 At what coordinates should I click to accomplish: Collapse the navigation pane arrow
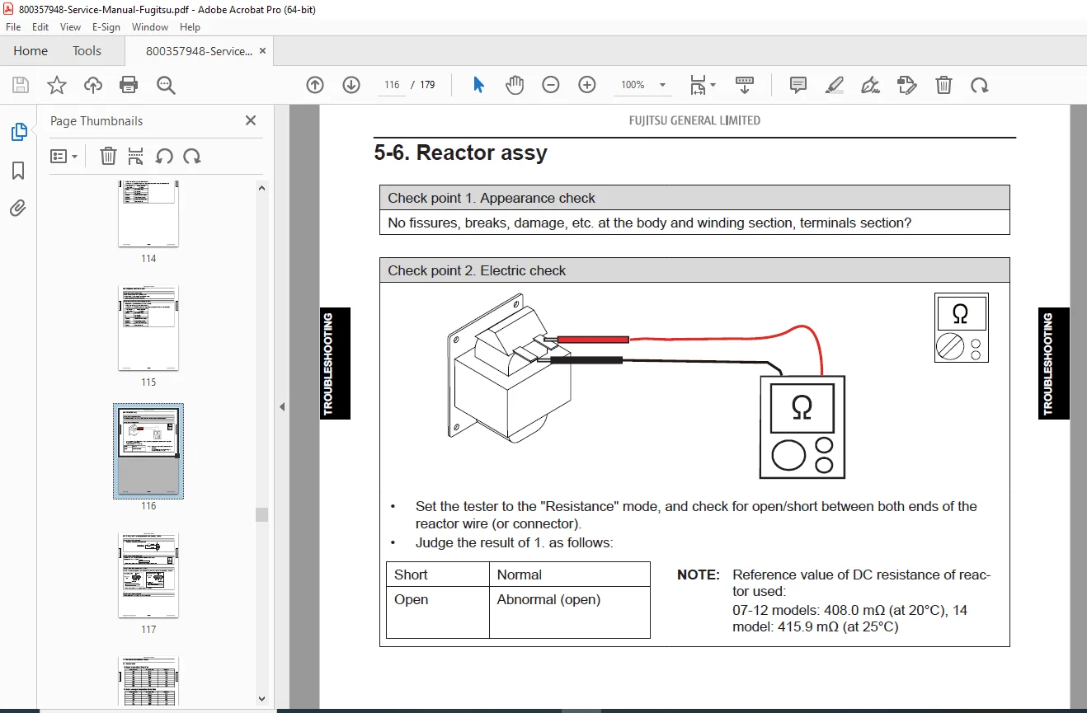pos(281,406)
